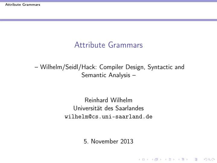Image resolution: width=217 pixels, height=163 pixels.
Task: Click 'Universität des Saarlandes' text
Action: (x=108, y=108)
